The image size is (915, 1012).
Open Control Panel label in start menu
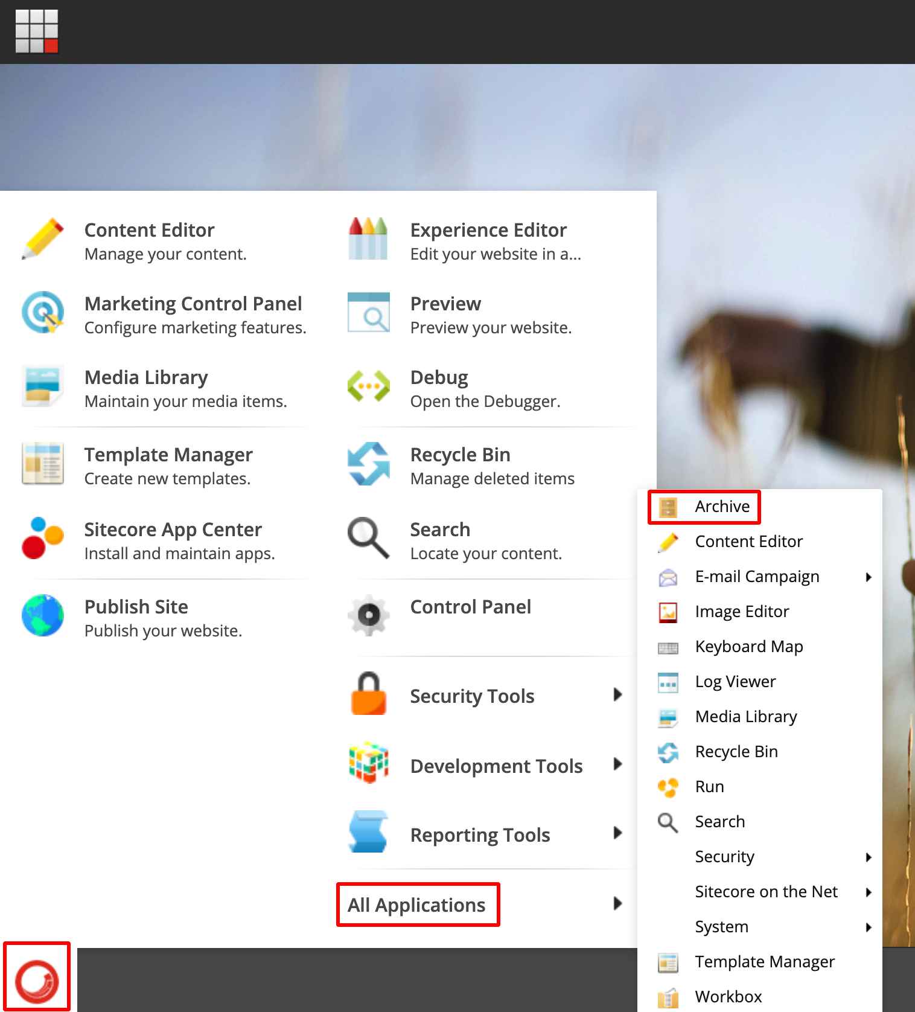(471, 606)
